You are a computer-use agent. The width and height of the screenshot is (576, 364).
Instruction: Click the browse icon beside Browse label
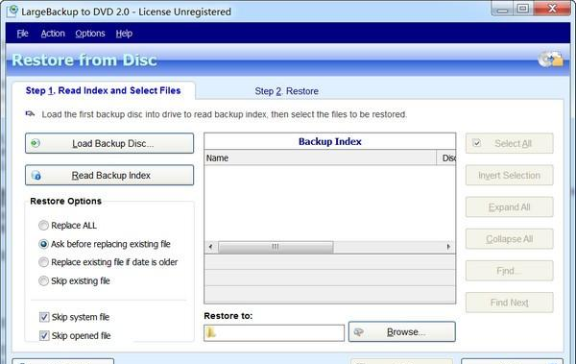pos(358,332)
